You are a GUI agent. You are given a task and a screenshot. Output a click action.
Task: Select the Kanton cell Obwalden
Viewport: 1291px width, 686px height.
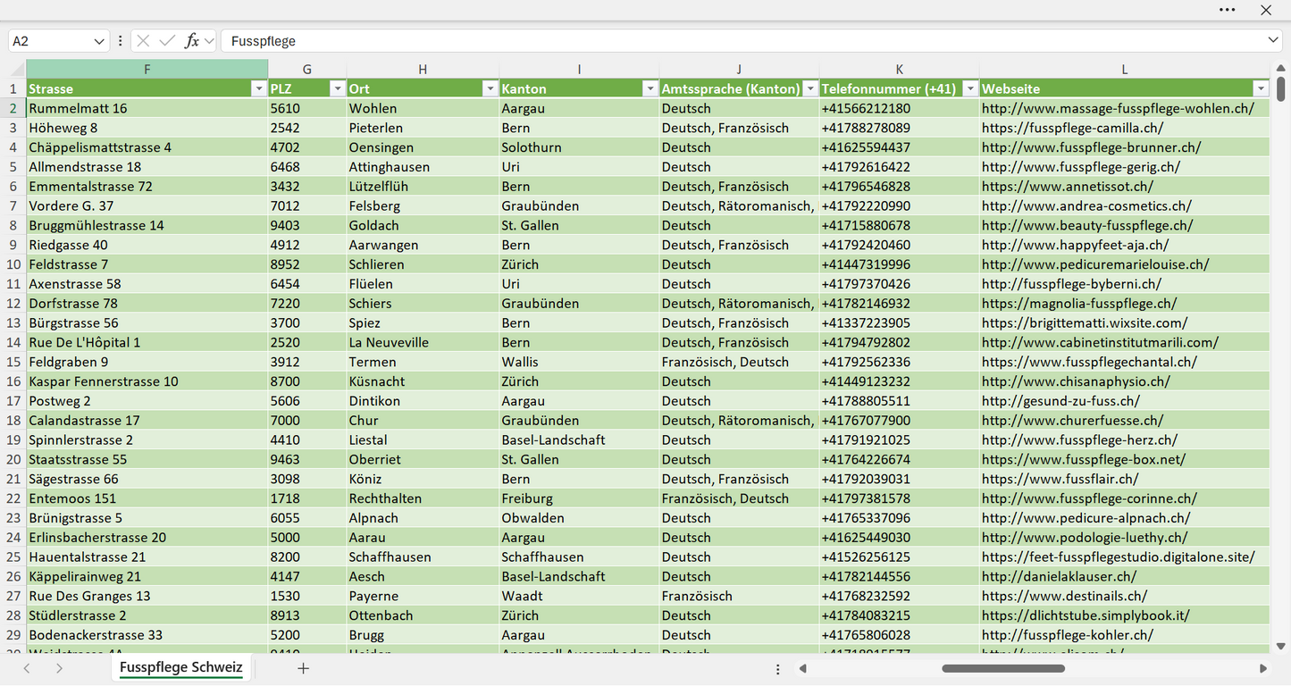point(579,518)
